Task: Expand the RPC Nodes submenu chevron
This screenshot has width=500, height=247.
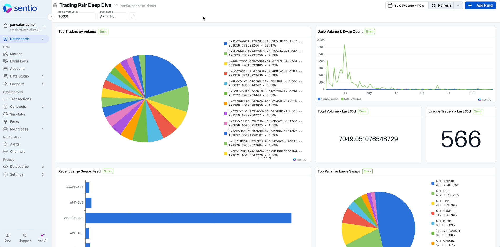Action: coord(43,129)
